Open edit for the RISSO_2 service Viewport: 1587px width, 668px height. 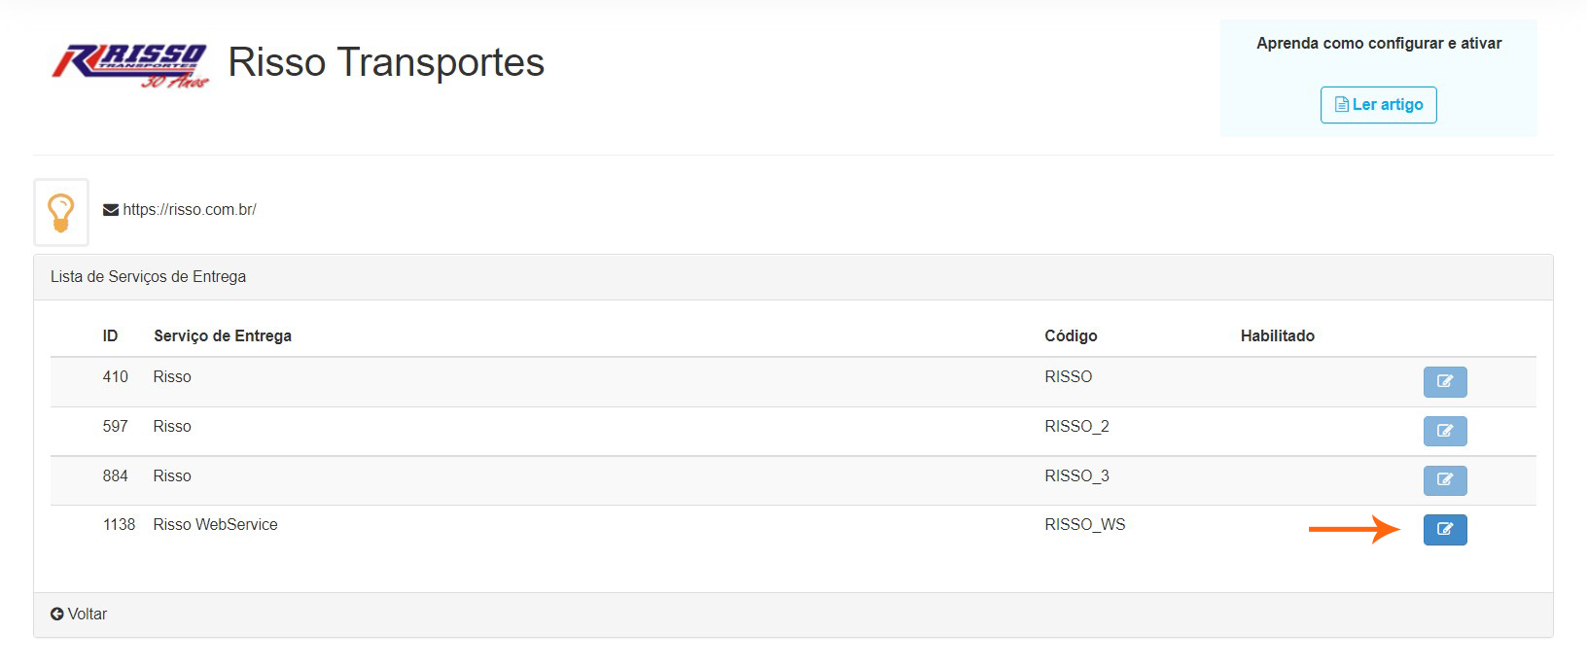pos(1444,431)
